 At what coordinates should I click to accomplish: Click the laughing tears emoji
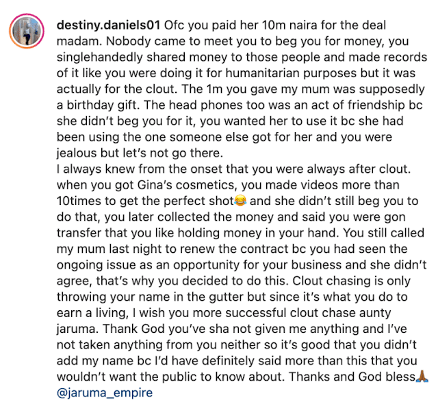click(240, 200)
